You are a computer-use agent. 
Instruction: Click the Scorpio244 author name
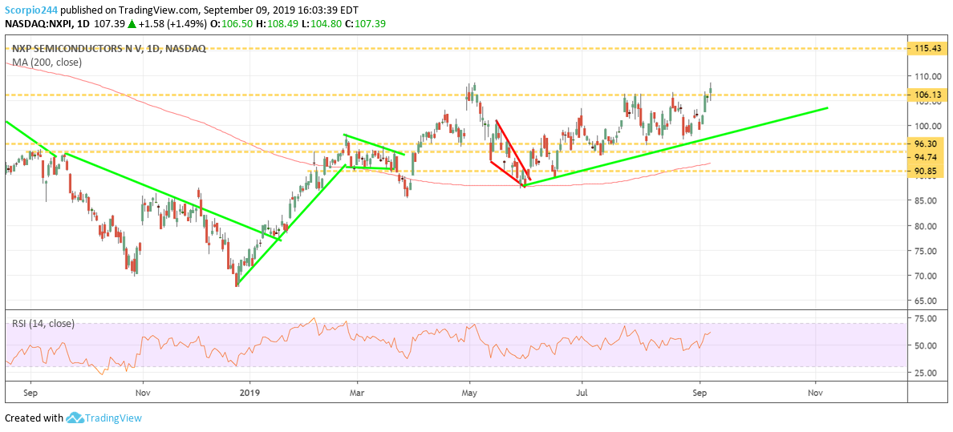pos(30,10)
